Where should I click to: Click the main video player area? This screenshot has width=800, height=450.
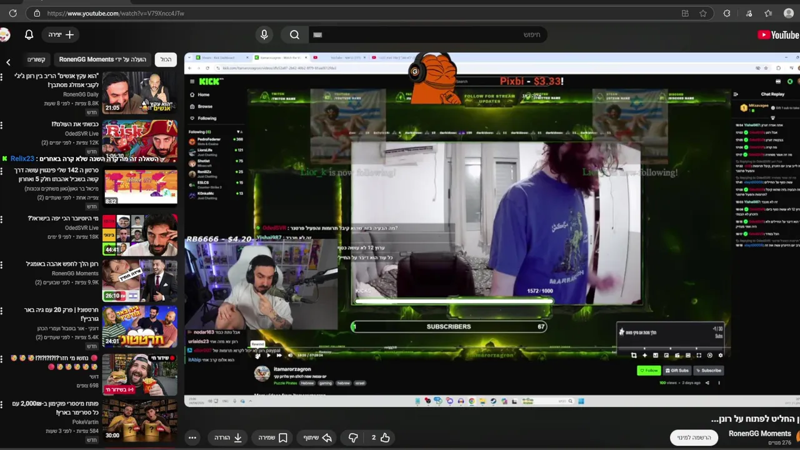tap(491, 230)
